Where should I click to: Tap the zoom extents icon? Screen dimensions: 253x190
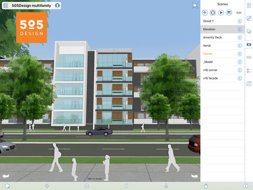tap(195, 6)
